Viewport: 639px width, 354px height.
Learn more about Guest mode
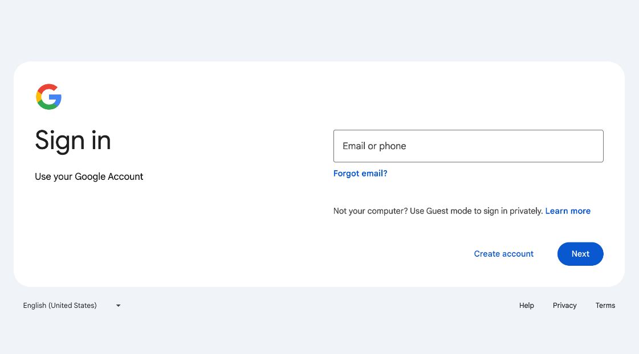click(x=568, y=211)
